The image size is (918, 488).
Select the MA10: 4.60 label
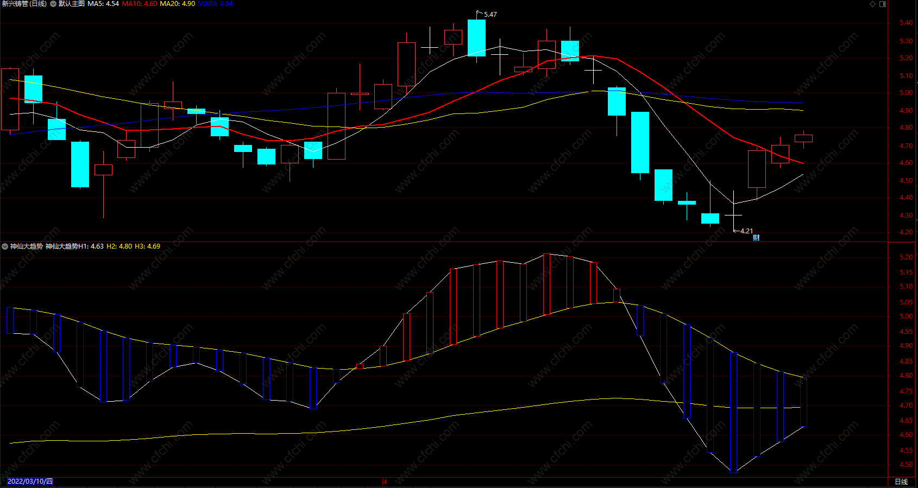tap(140, 4)
